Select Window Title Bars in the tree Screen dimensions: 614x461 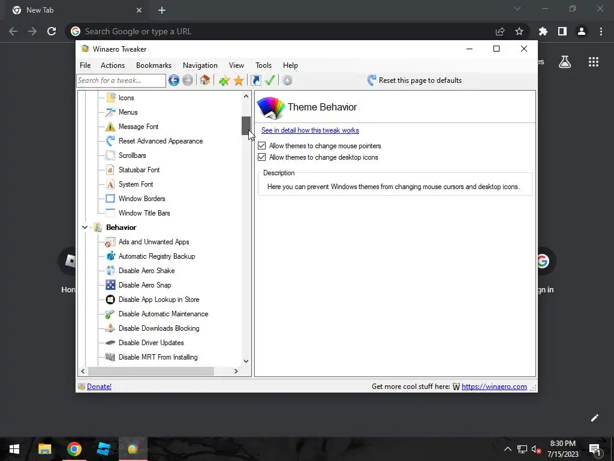click(x=145, y=213)
